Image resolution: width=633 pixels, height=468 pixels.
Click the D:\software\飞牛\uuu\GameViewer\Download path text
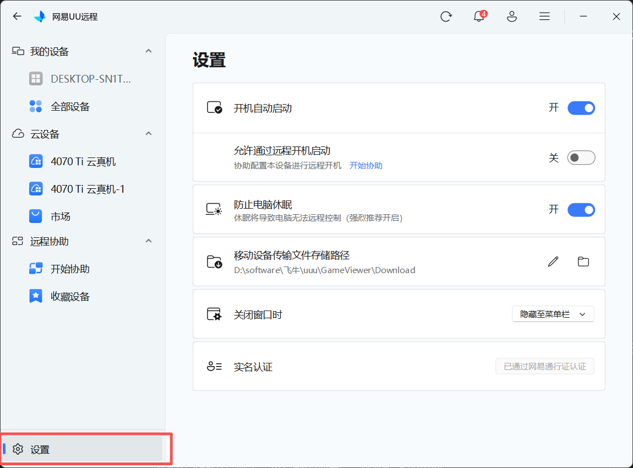[x=325, y=270]
